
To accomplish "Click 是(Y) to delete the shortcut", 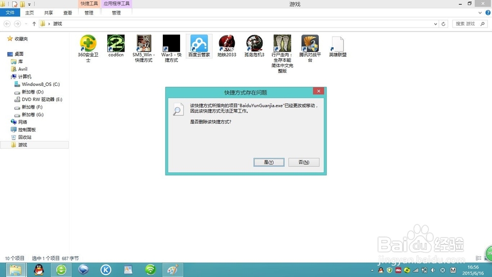I will [269, 162].
